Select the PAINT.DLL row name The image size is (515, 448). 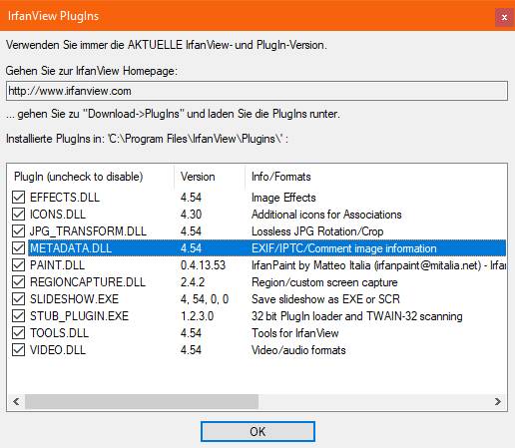57,265
